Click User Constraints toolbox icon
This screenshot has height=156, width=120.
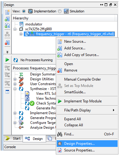[21, 84]
